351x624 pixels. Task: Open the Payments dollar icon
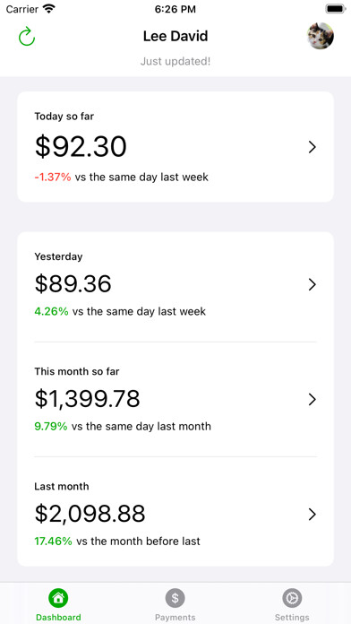(175, 598)
